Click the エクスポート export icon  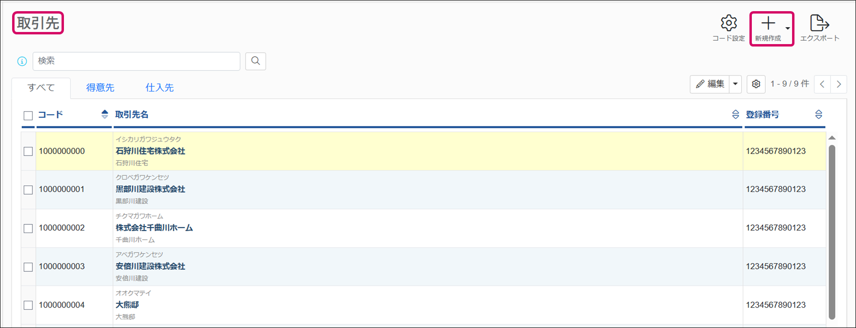click(820, 23)
